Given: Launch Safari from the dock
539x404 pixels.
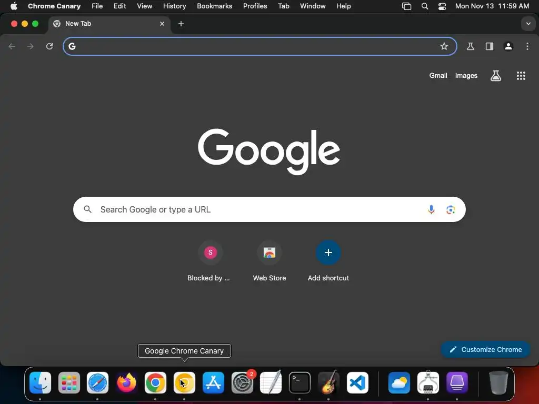Looking at the screenshot, I should click(97, 382).
